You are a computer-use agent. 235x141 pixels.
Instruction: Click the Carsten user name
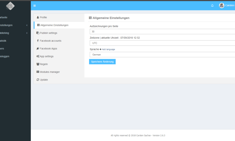click(x=230, y=5)
